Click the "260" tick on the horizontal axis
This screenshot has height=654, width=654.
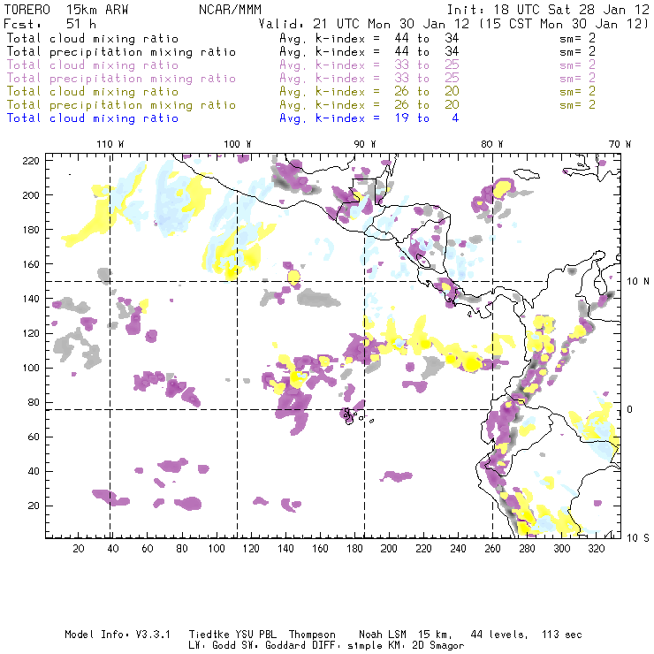492,548
